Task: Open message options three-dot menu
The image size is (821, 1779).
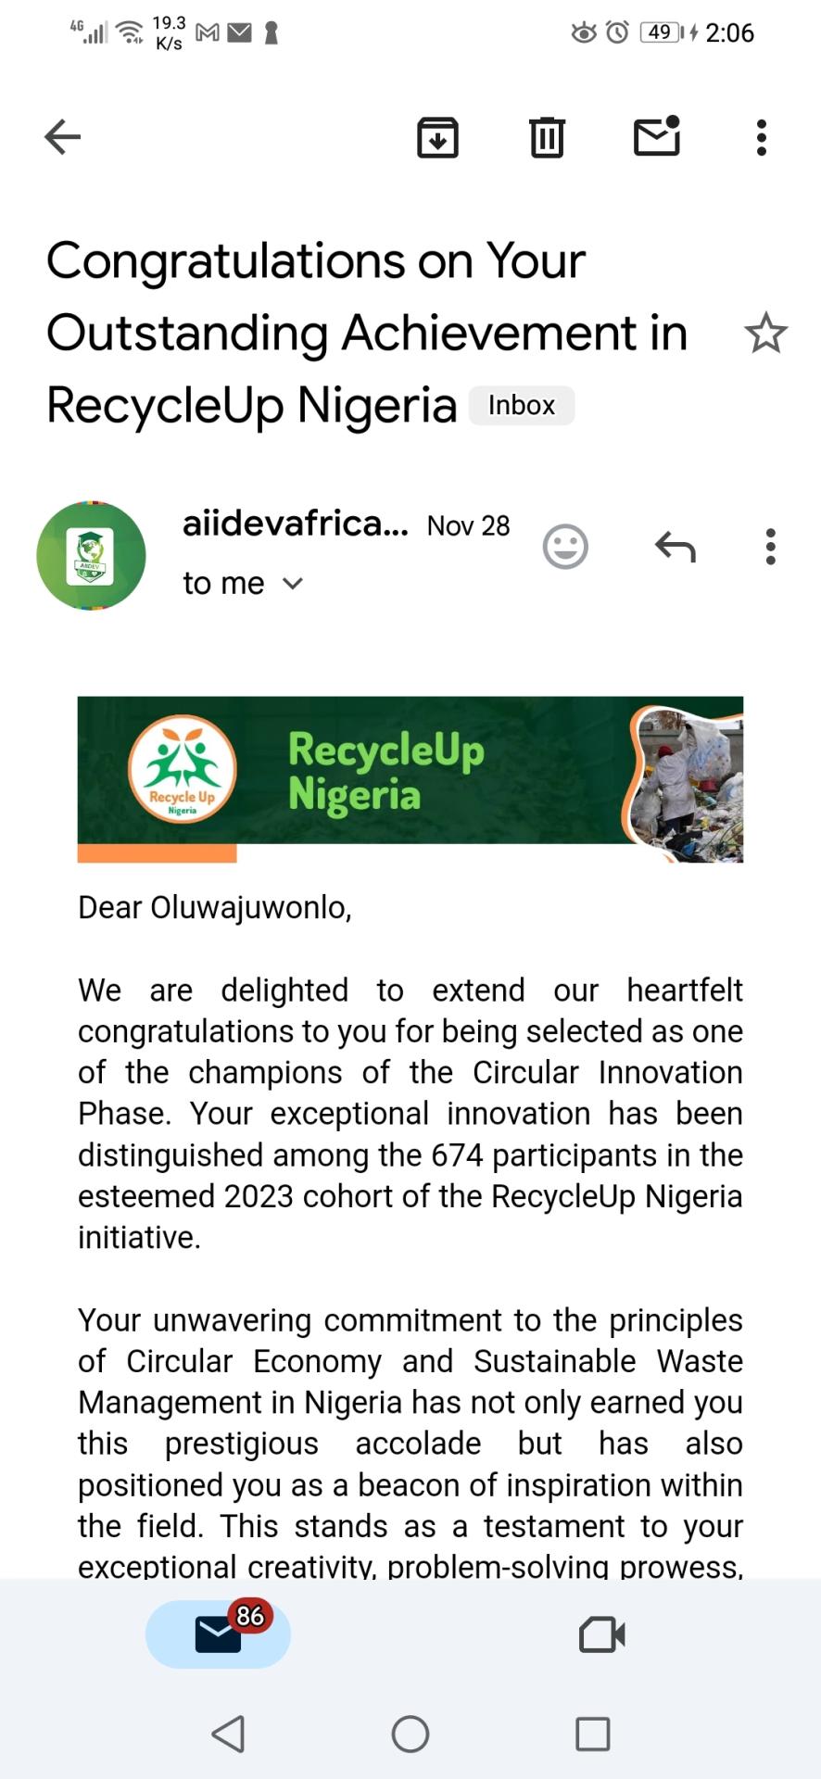Action: (770, 547)
